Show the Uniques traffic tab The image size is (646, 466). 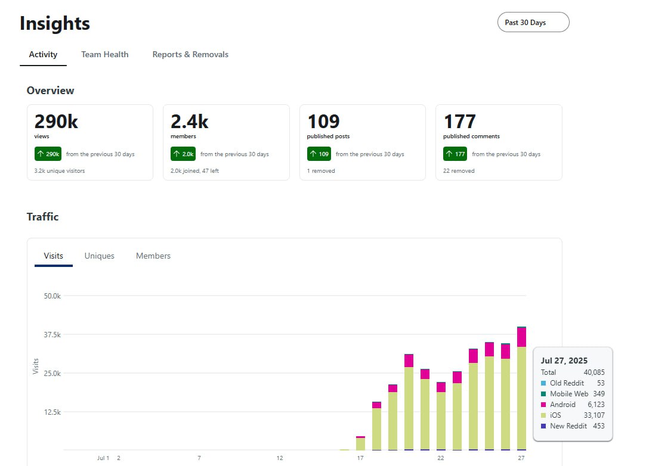99,256
